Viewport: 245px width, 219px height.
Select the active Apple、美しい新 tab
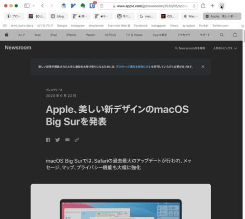click(x=222, y=16)
